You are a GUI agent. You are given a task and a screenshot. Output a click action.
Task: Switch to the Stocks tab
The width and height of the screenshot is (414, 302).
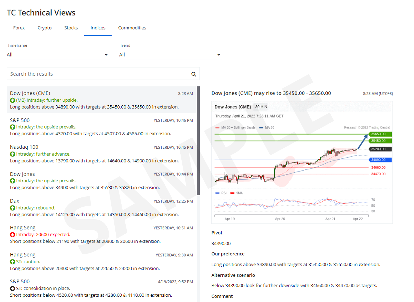pos(71,28)
